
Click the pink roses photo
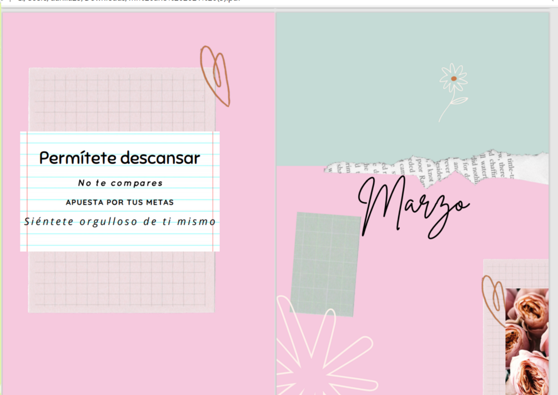tap(527, 342)
